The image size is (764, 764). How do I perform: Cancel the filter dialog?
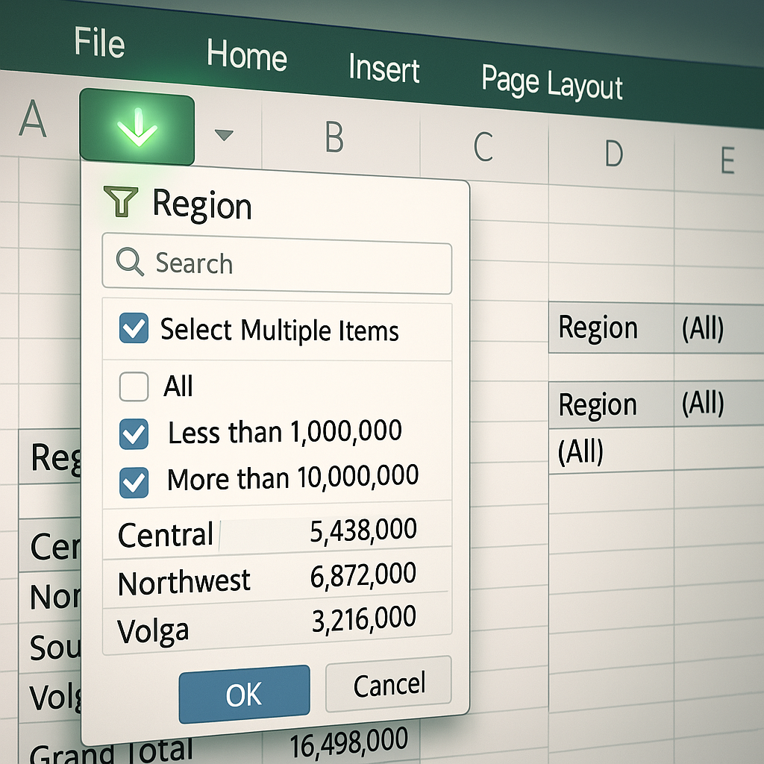[x=389, y=684]
